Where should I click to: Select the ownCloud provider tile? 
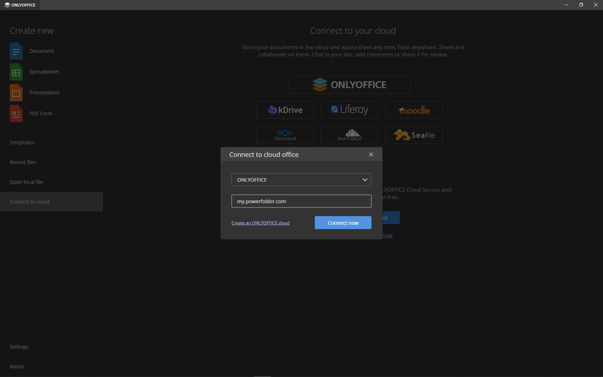pos(349,135)
